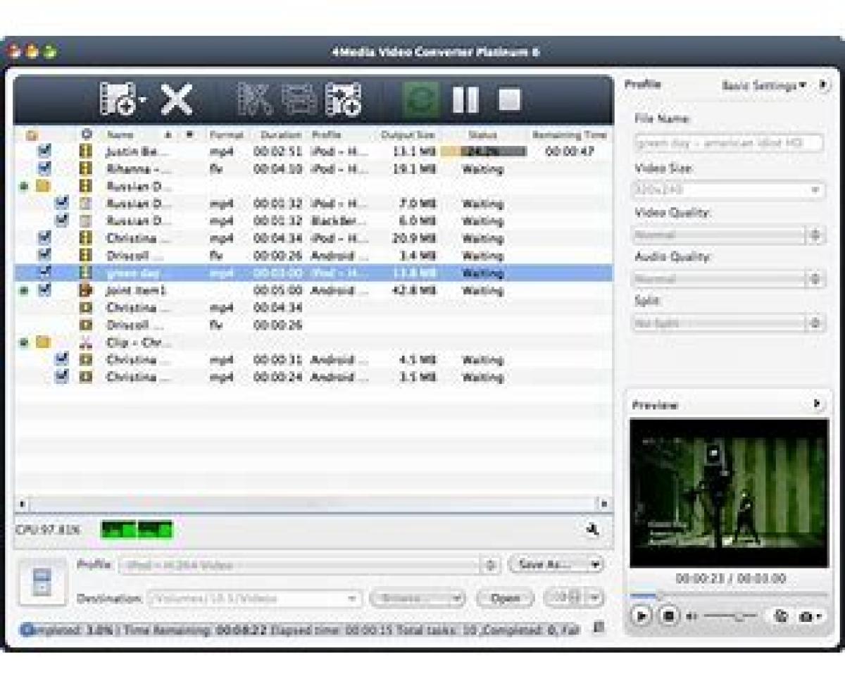
Task: Sort the list by Duration column header
Action: click(280, 135)
